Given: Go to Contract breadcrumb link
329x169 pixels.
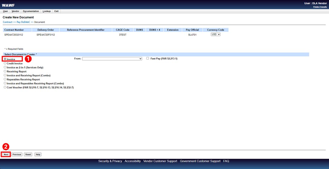Looking at the screenshot, I should 8,22.
